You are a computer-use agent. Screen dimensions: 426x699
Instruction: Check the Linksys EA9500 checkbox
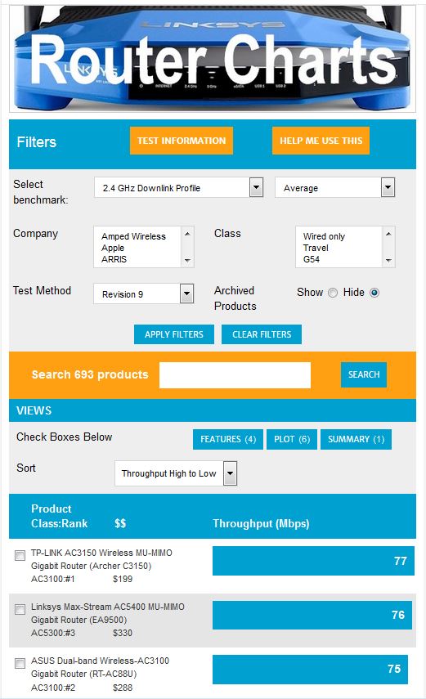(20, 609)
